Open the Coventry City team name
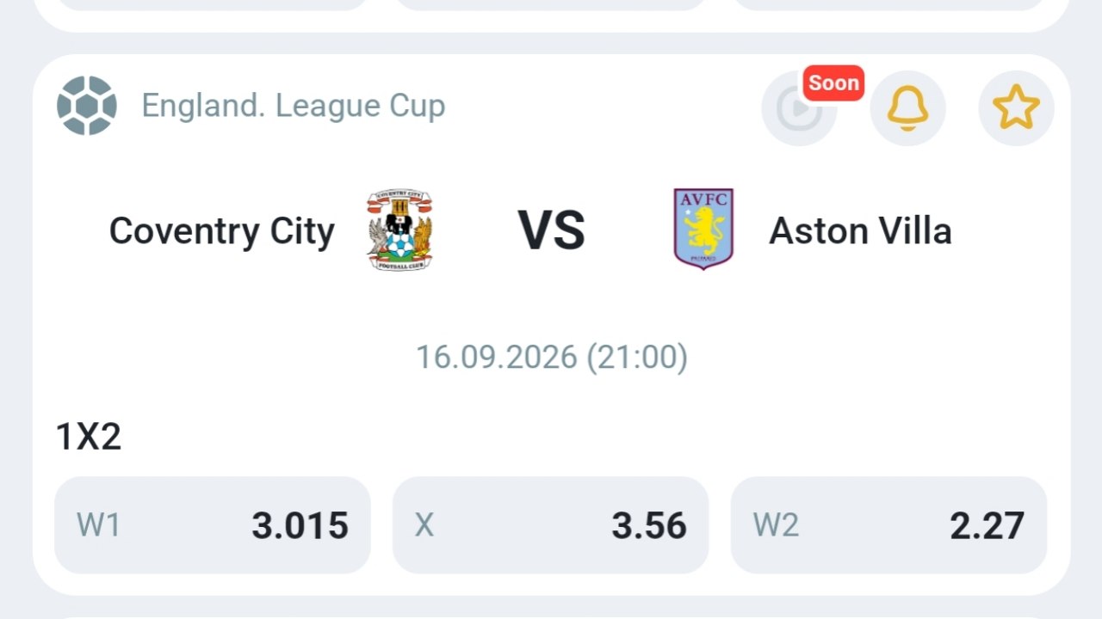 (221, 231)
